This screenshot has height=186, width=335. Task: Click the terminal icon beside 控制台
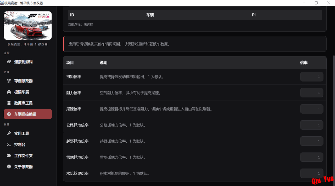pos(9,144)
